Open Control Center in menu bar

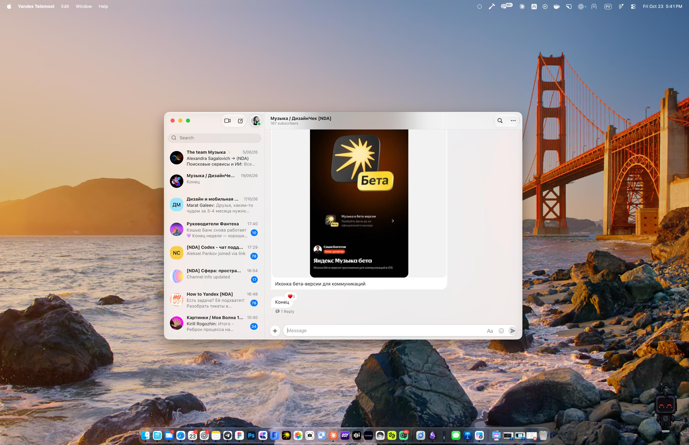633,6
